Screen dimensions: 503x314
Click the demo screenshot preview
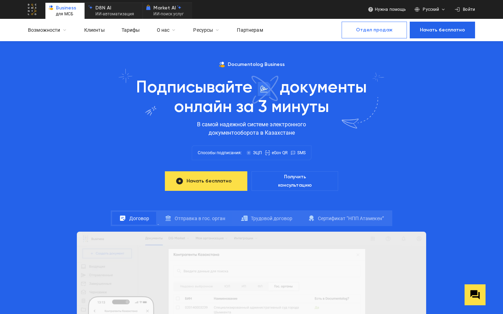coord(251,273)
